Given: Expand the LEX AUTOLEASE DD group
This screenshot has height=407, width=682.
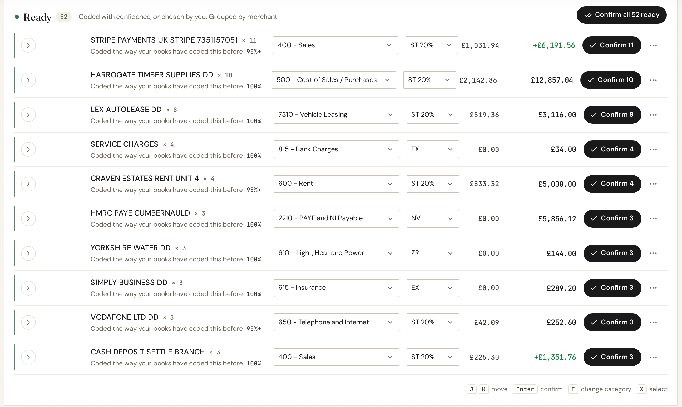Looking at the screenshot, I should pos(28,115).
